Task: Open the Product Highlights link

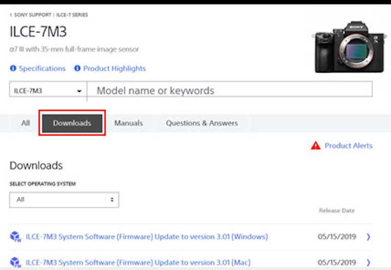Action: 114,68
